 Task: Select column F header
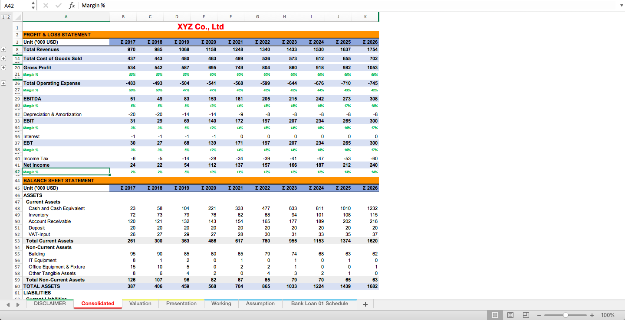pos(230,17)
